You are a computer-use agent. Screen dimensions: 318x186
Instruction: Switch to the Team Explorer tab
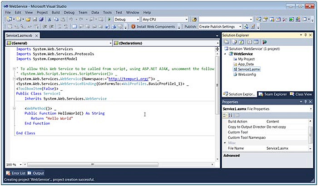(x=273, y=94)
